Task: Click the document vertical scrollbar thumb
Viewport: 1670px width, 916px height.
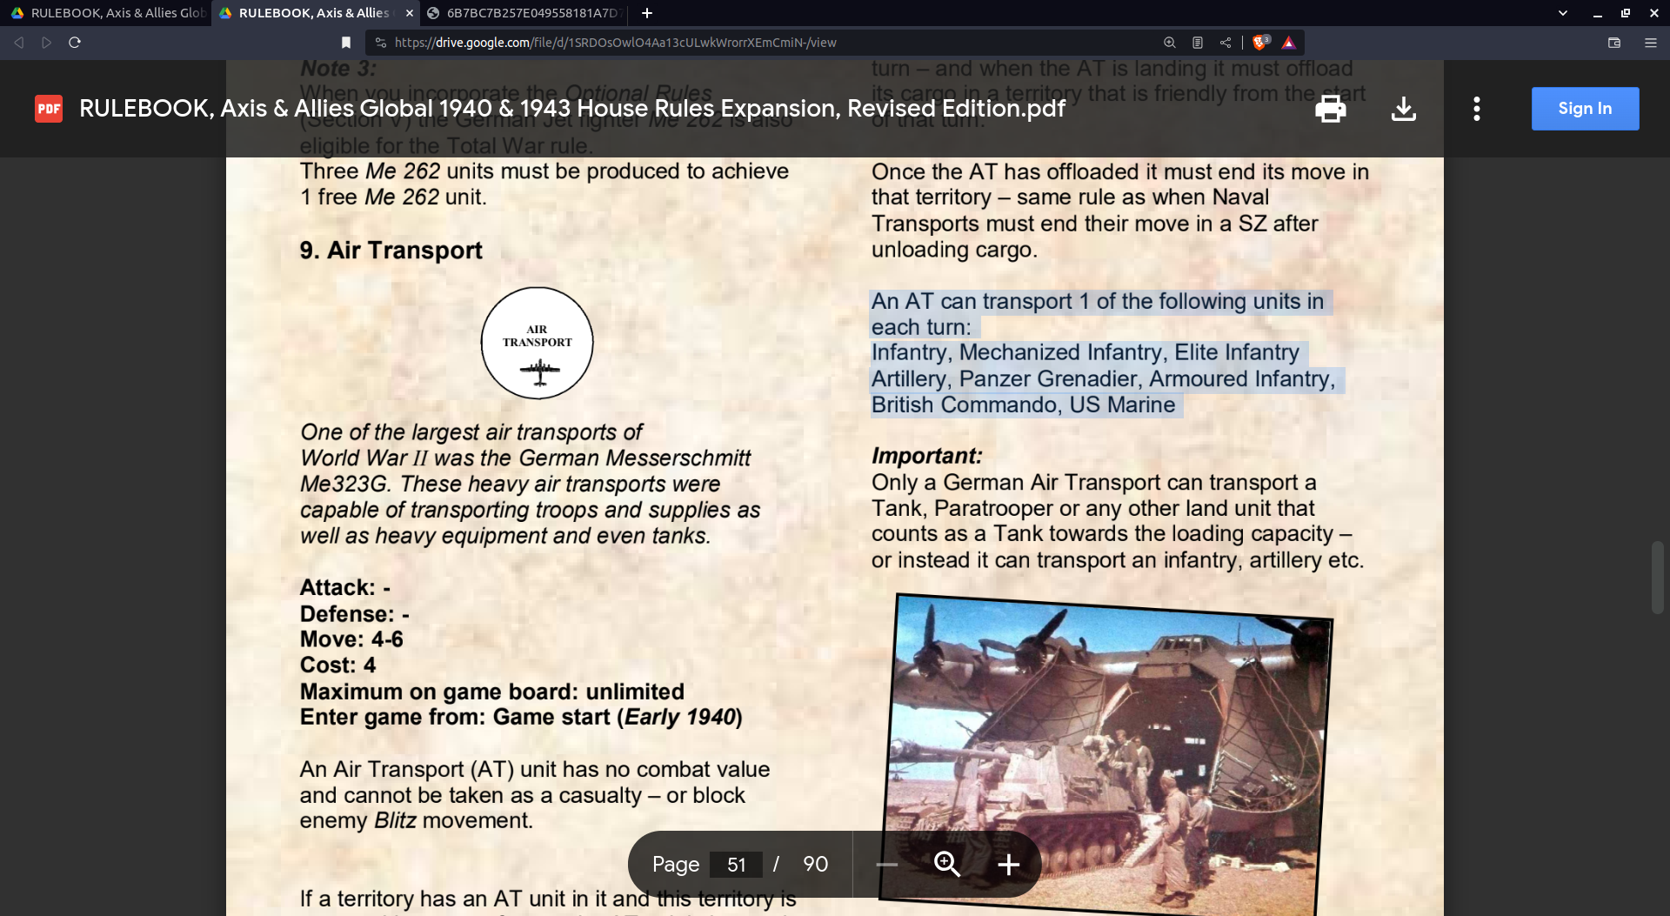Action: coord(1658,578)
